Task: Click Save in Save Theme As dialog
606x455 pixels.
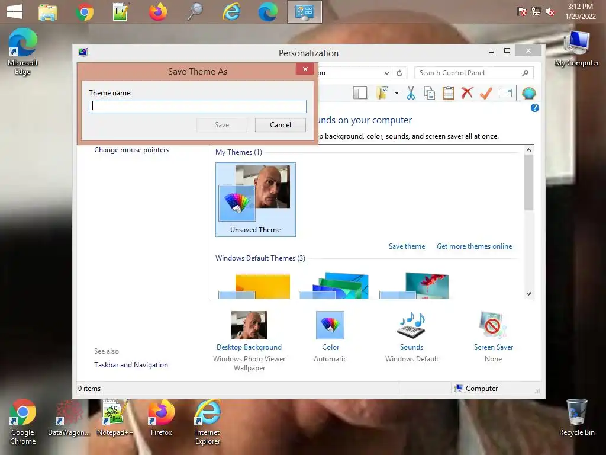Action: 222,125
